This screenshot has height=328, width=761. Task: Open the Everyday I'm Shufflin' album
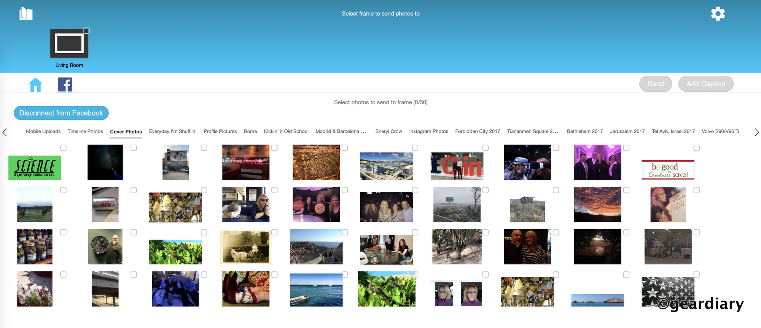coord(173,131)
